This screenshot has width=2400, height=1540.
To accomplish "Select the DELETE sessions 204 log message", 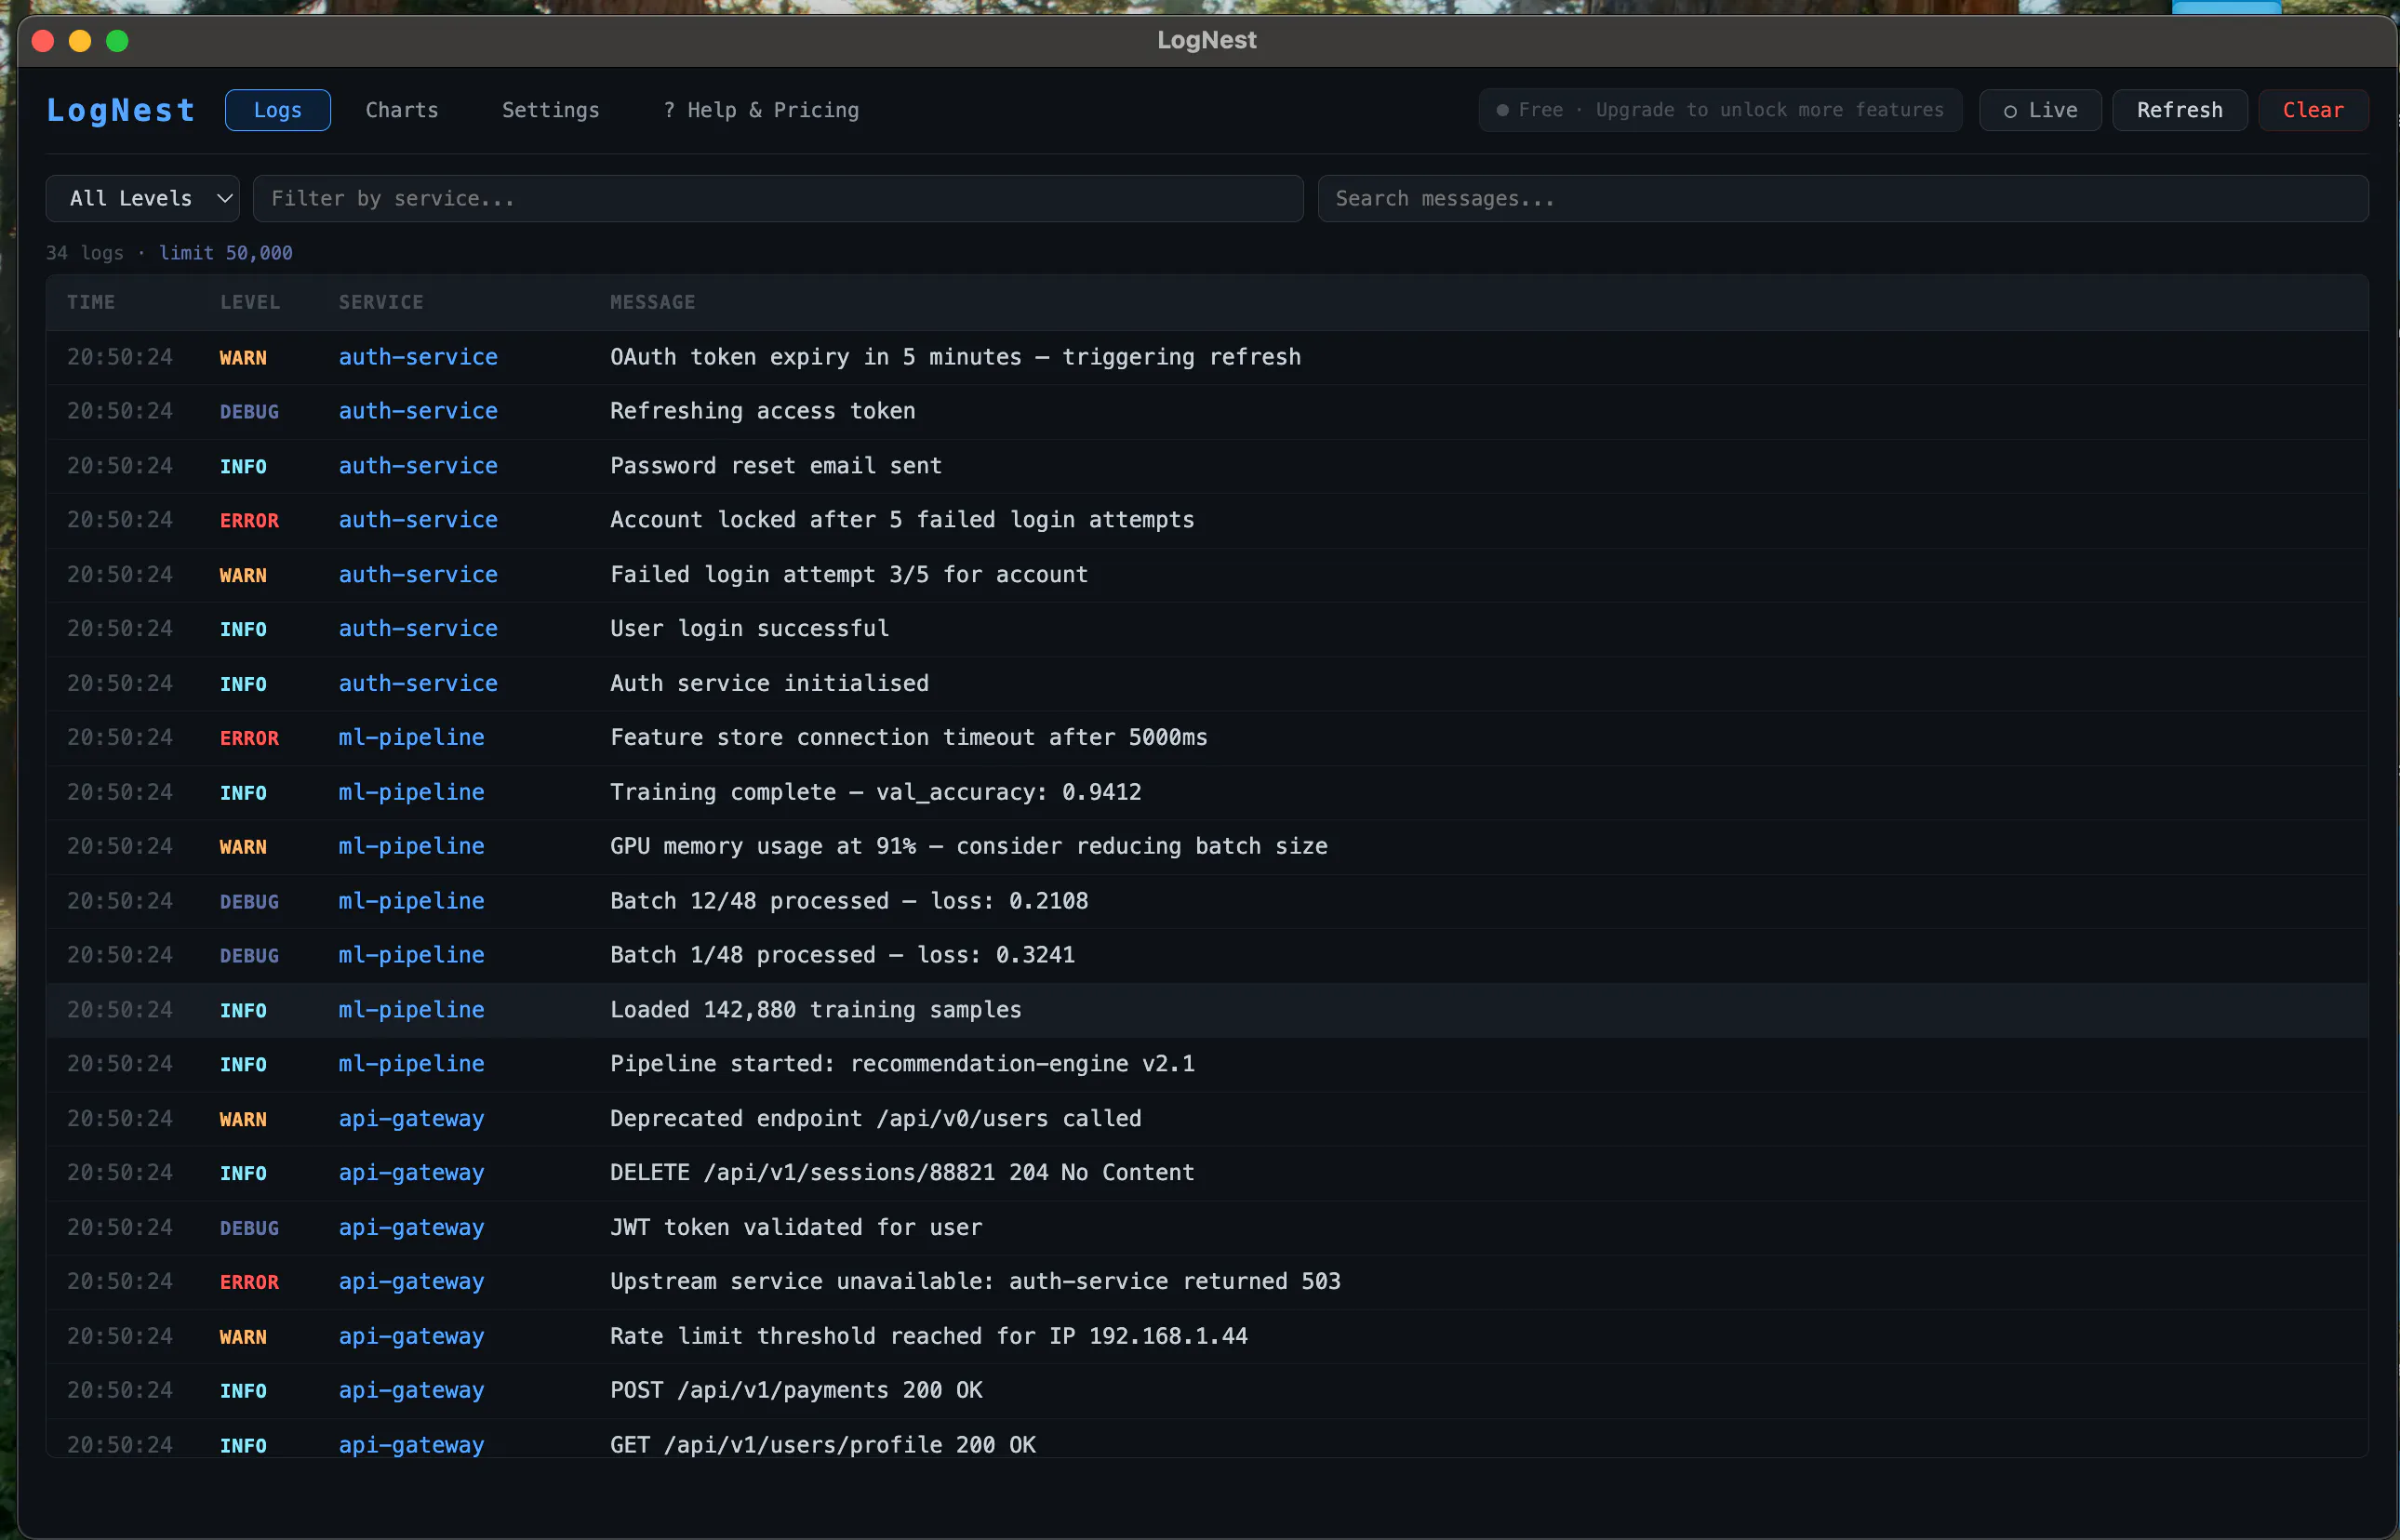I will click(902, 1174).
